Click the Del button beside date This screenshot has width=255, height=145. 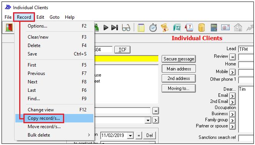coord(149,135)
